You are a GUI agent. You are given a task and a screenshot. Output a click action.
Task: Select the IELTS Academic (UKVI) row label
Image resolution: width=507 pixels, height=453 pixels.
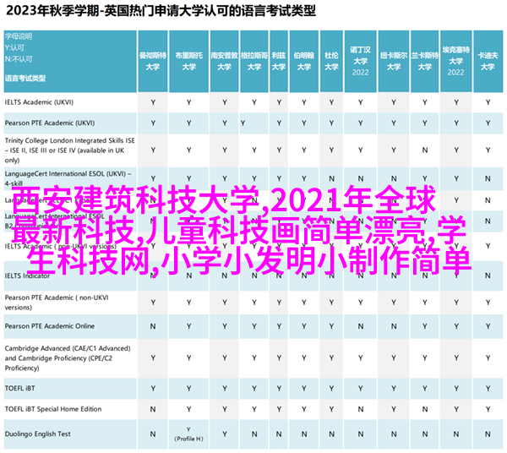tap(39, 102)
